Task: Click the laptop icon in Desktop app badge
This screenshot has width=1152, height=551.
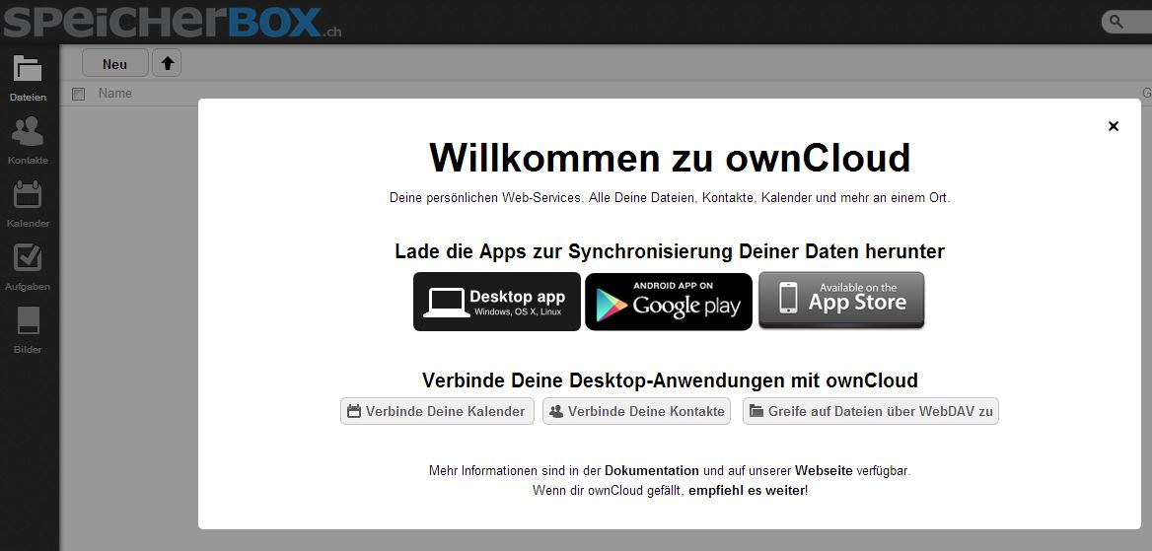Action: [x=446, y=303]
